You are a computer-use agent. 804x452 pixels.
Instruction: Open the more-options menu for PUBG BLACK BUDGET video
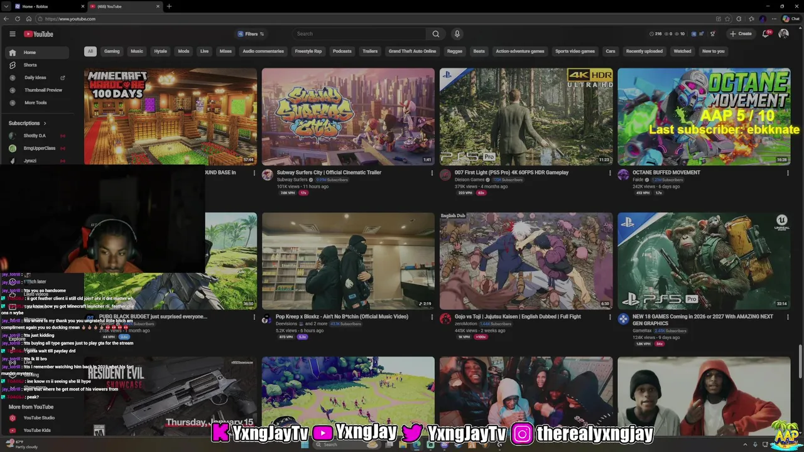[254, 318]
